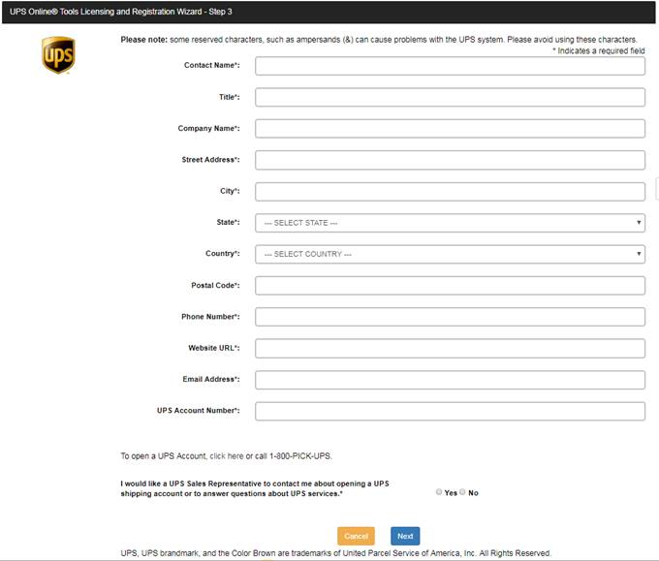Click the 'UPS Account Number*:' label

click(199, 411)
